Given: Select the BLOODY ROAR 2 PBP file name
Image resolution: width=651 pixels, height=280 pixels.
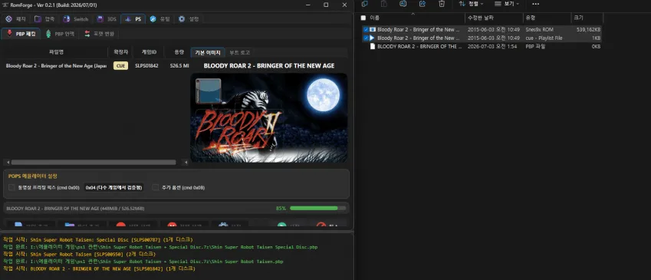Looking at the screenshot, I should pyautogui.click(x=419, y=46).
